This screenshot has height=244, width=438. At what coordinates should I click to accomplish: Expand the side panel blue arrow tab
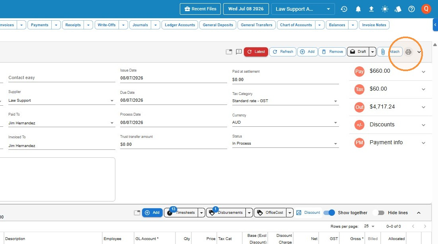click(435, 25)
